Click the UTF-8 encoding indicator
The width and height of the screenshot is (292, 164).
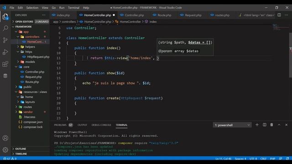click(253, 159)
